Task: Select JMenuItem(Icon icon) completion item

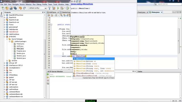Action: pos(94,64)
